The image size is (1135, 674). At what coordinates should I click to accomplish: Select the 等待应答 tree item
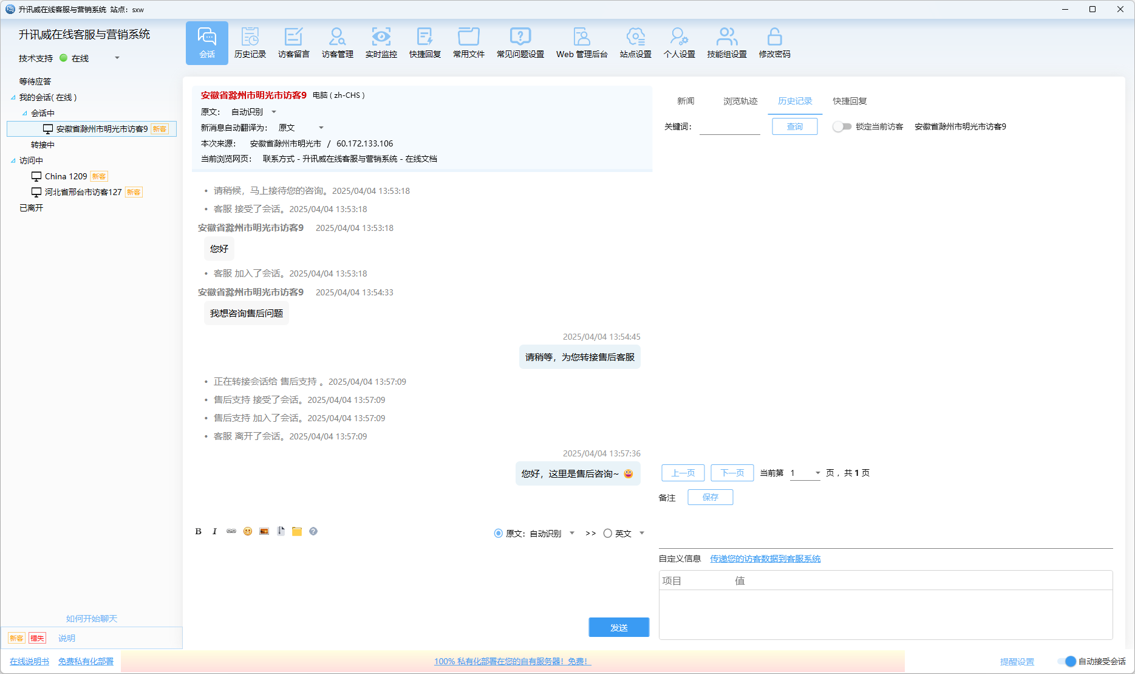[35, 81]
